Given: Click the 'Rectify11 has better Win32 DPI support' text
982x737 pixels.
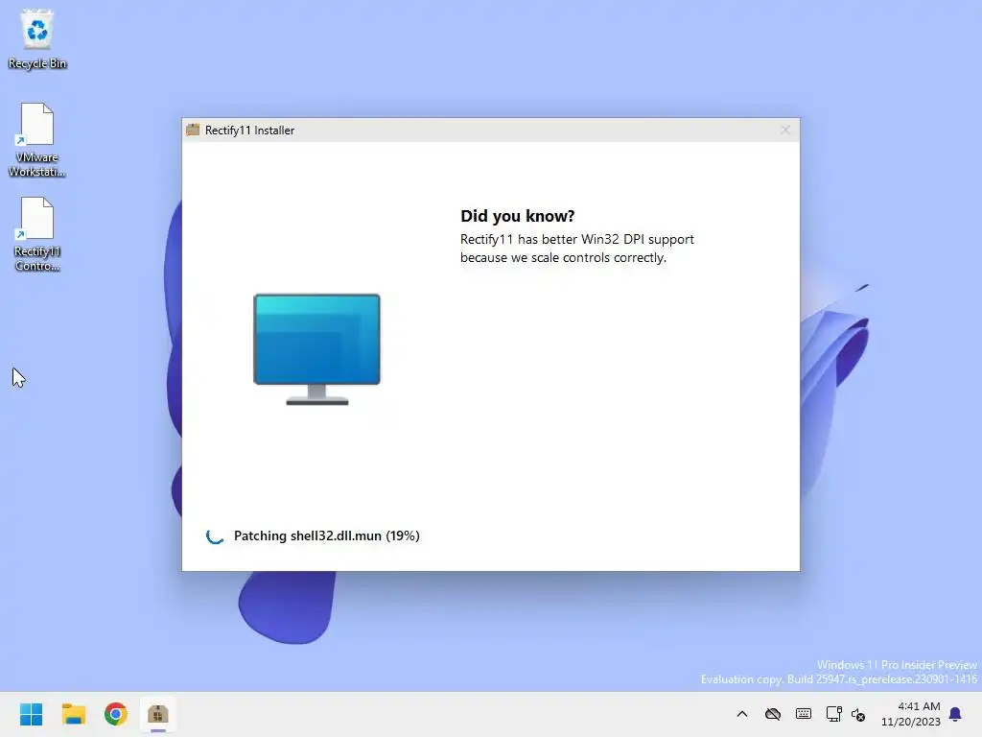Looking at the screenshot, I should click(576, 239).
